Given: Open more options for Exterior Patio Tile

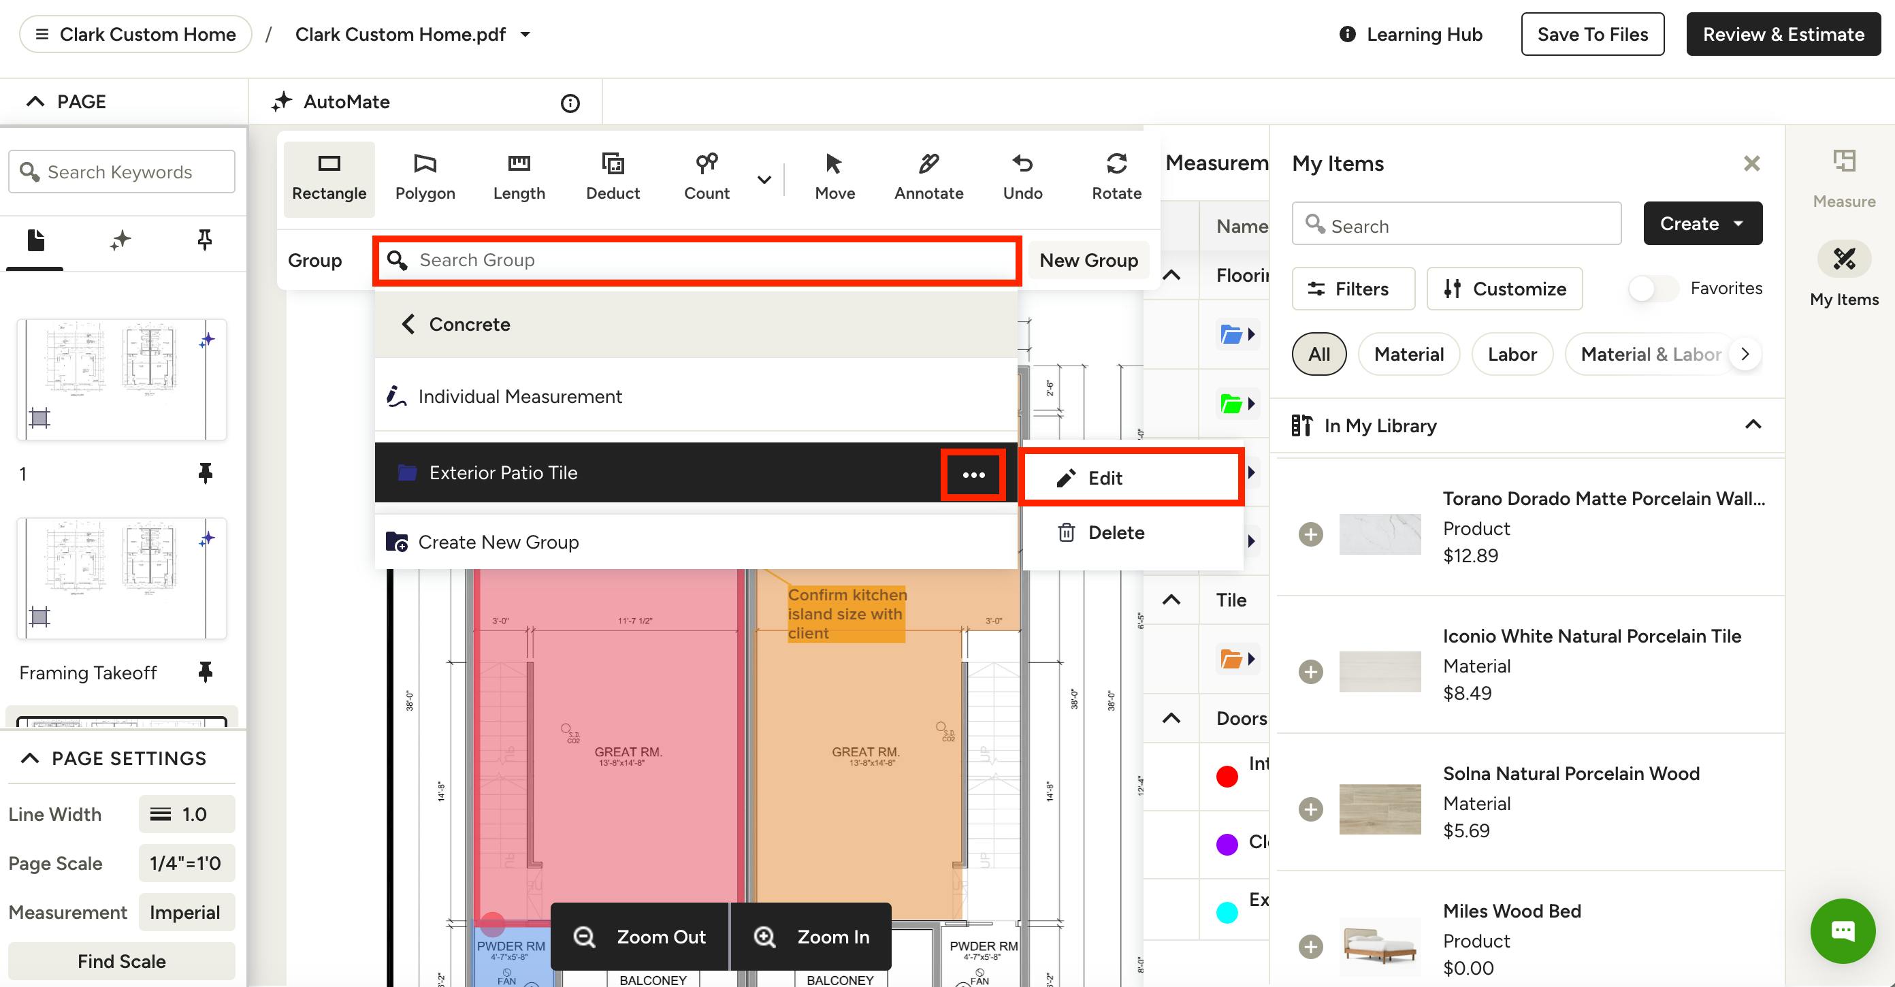Looking at the screenshot, I should (x=973, y=475).
